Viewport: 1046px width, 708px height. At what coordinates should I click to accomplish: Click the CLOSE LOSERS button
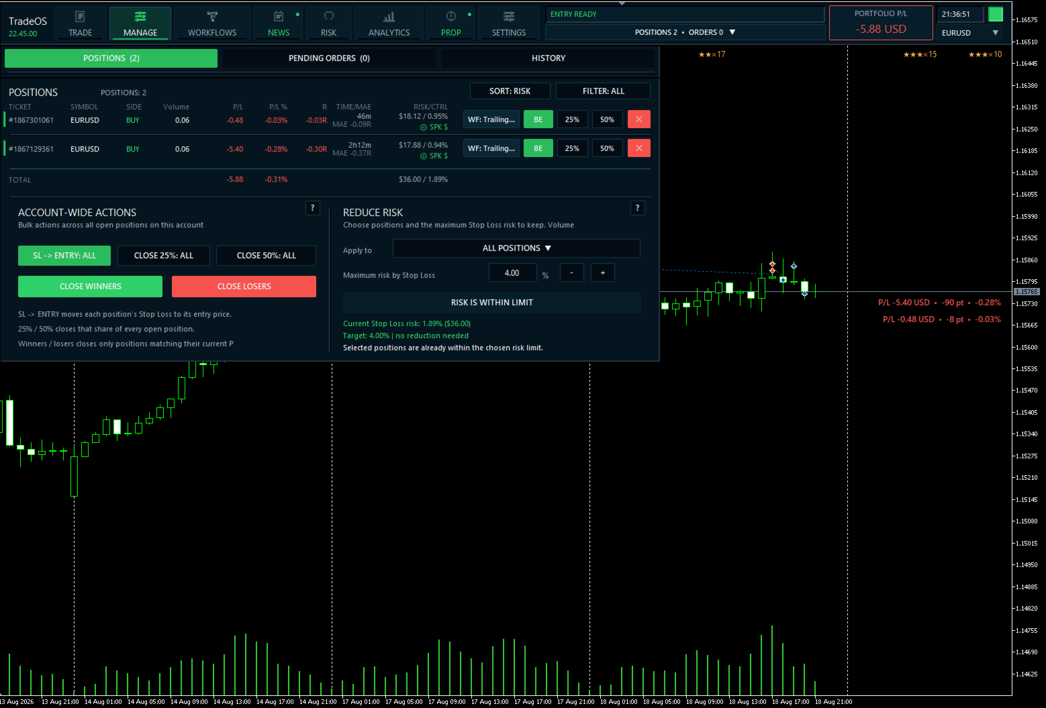244,287
